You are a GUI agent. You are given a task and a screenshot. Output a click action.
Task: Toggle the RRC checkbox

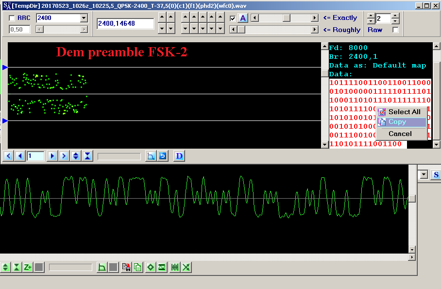(x=12, y=18)
